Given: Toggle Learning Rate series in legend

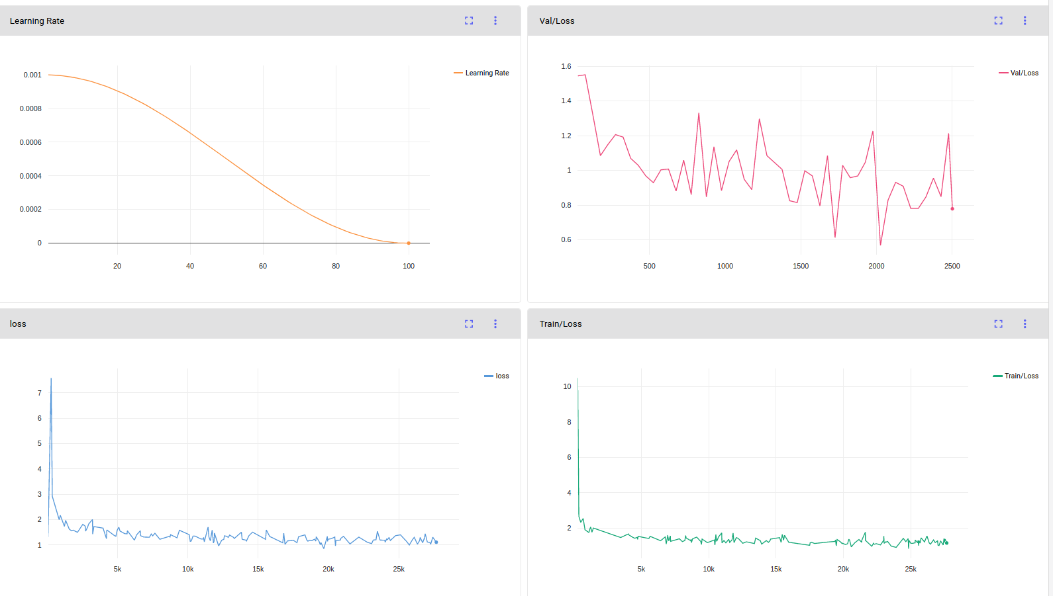Looking at the screenshot, I should [x=481, y=73].
